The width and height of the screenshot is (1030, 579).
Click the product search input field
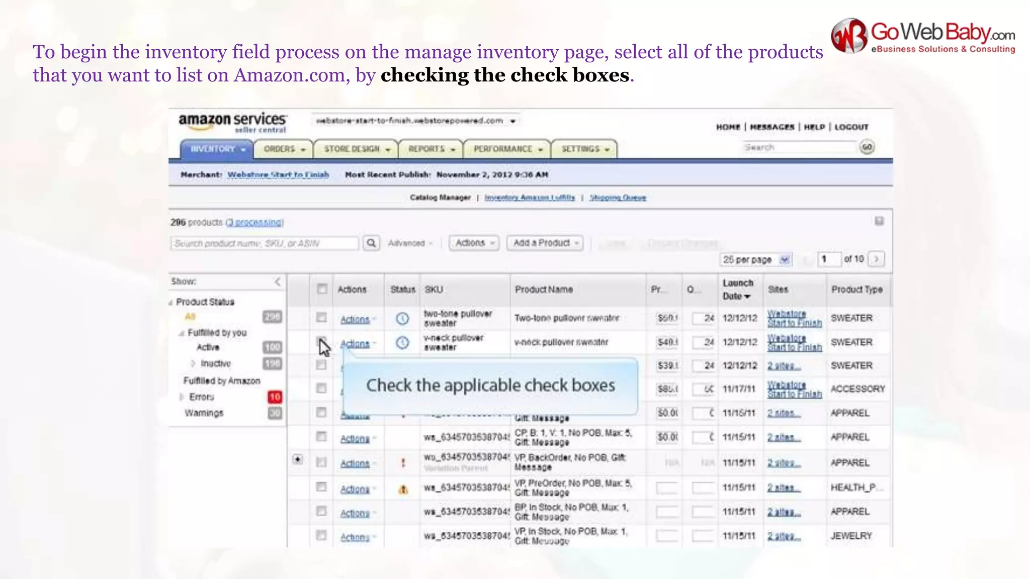pyautogui.click(x=265, y=243)
